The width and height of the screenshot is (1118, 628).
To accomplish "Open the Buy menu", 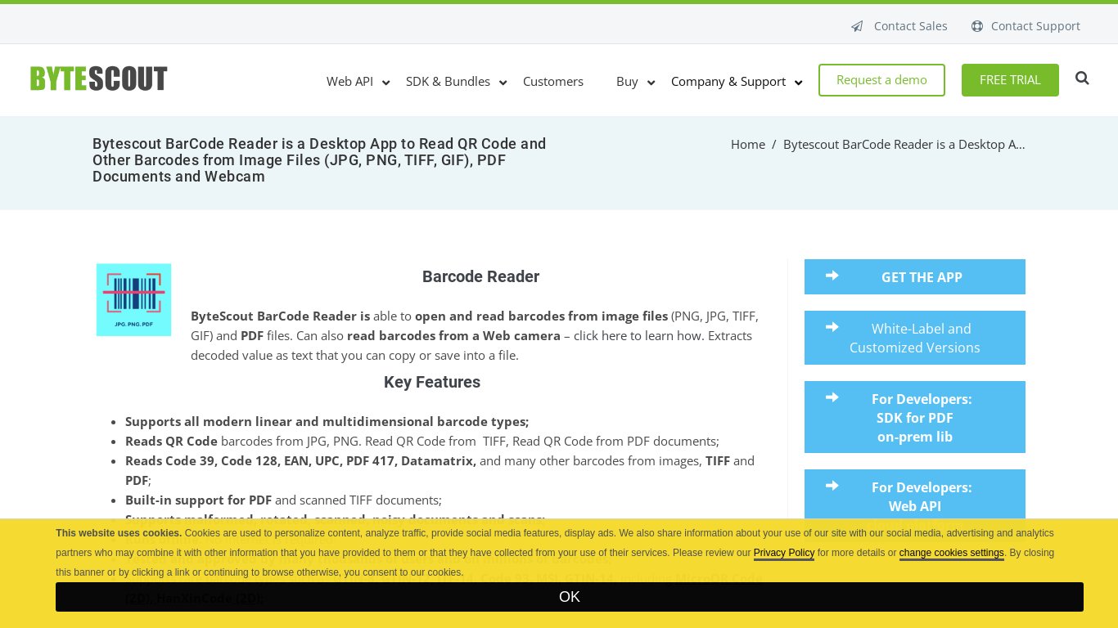I will (x=627, y=82).
